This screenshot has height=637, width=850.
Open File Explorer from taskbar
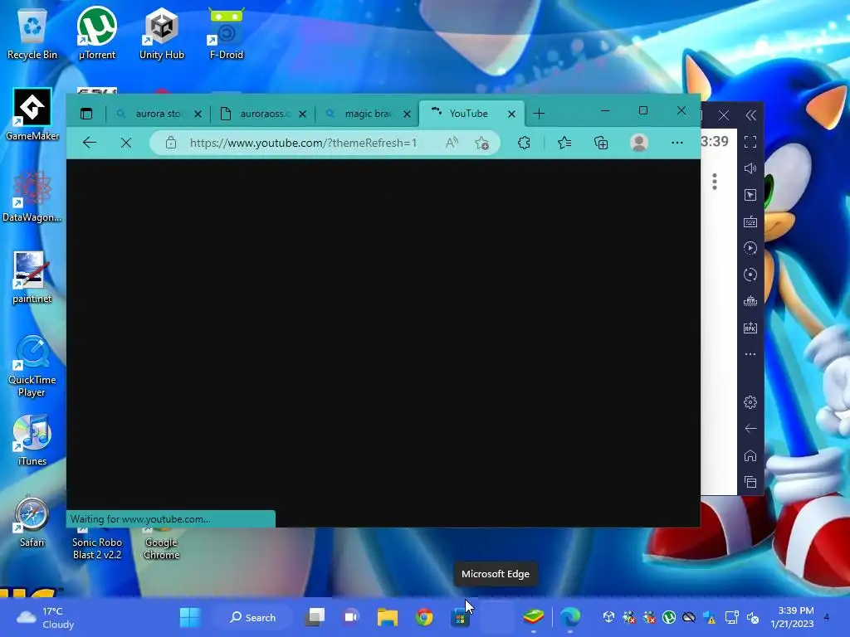click(388, 617)
